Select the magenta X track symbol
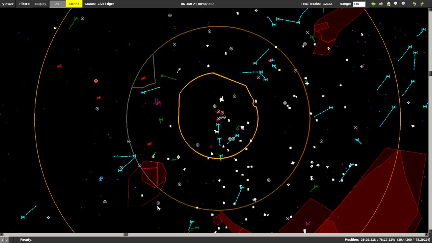 308,223
